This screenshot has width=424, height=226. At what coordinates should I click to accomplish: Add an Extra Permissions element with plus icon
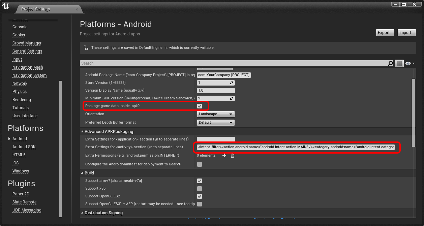(224, 155)
